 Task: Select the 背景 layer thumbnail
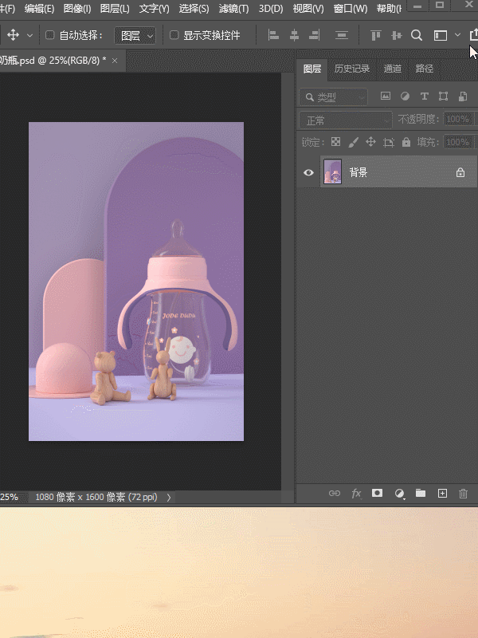[332, 171]
